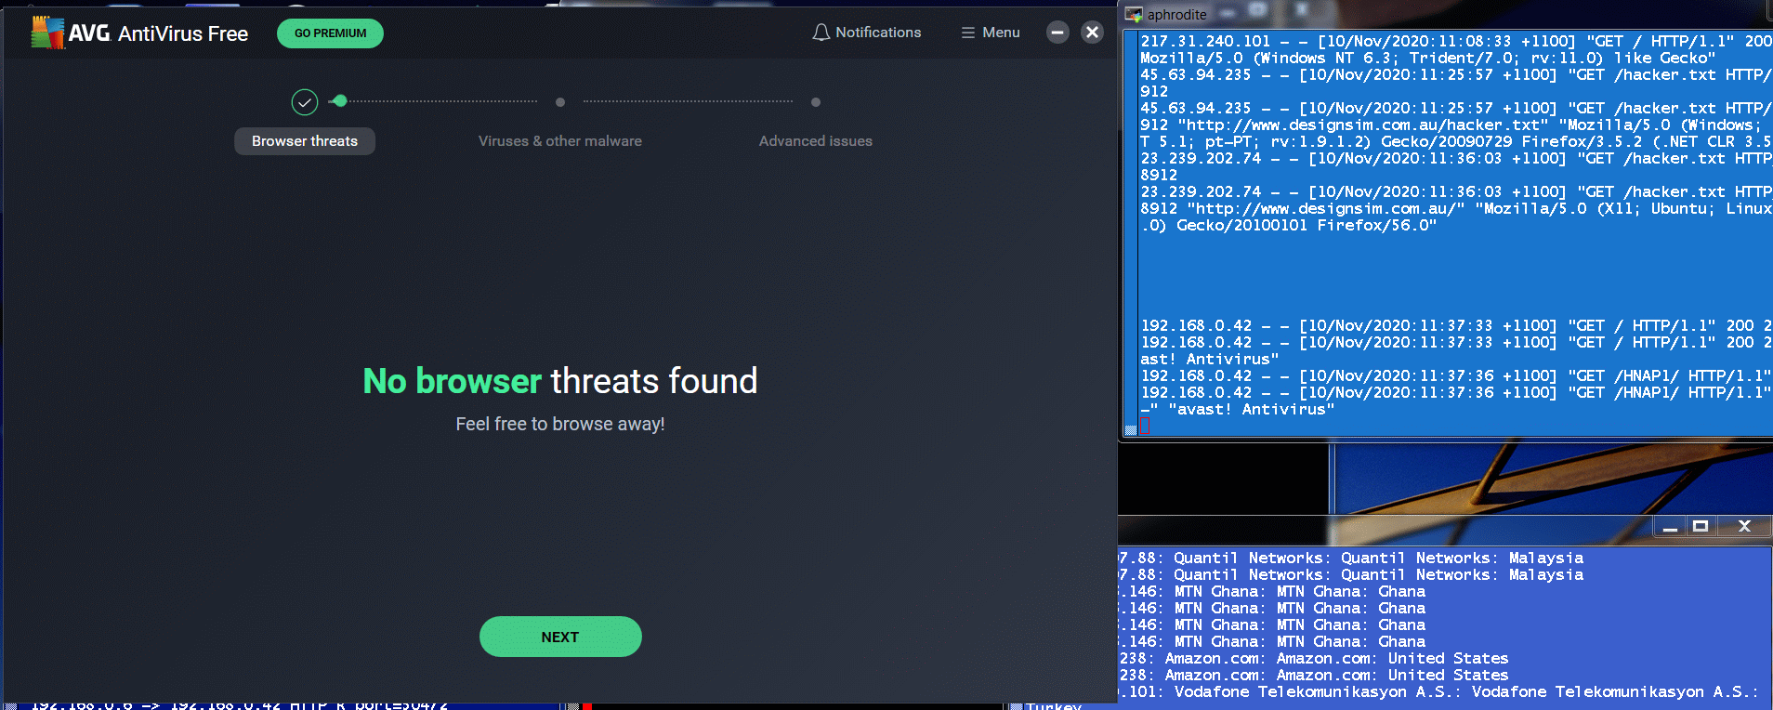Click the GO PREMIUM button

[x=330, y=33]
